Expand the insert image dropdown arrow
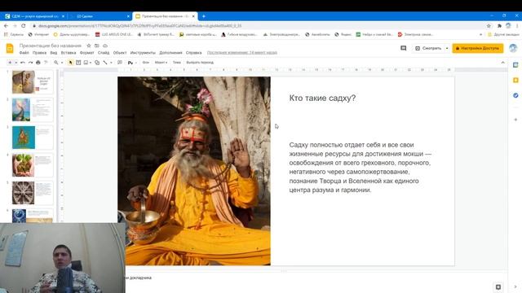 click(x=91, y=63)
